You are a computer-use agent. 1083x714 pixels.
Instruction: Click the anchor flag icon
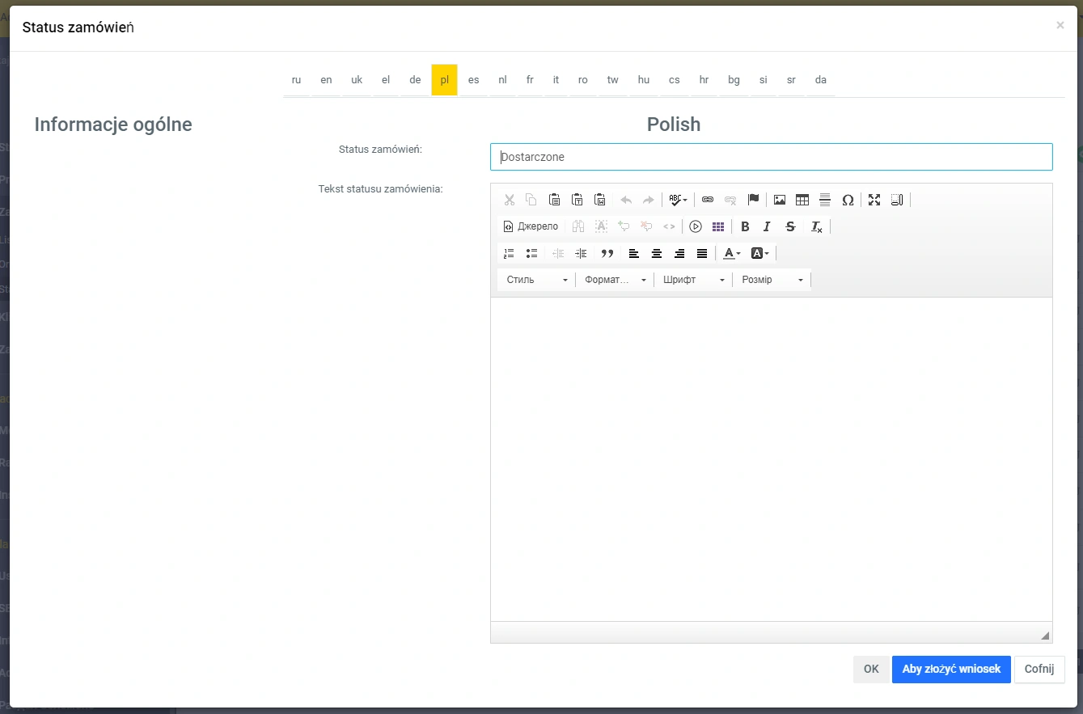tap(753, 200)
